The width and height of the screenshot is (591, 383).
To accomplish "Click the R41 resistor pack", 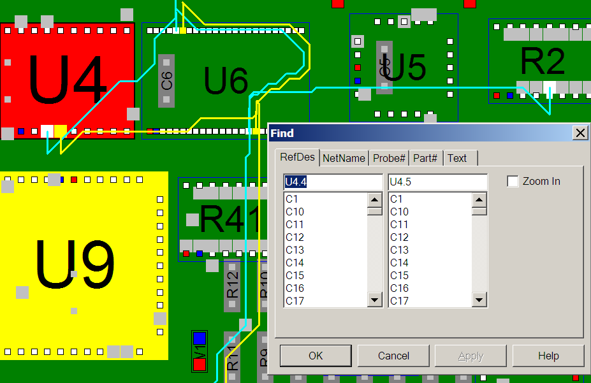I will (223, 220).
